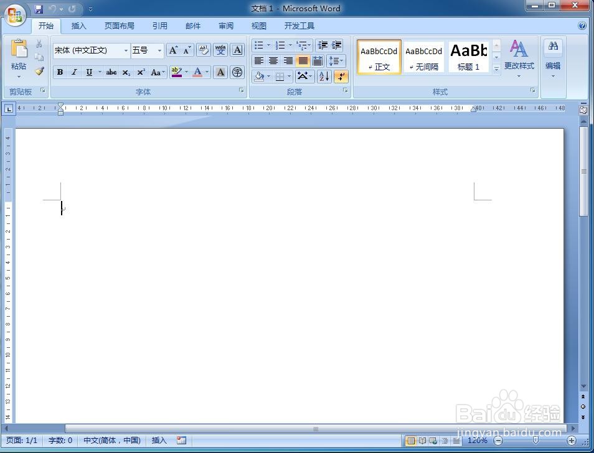Click 字数: 0 in status bar
Screen dimensions: 594x453
point(60,440)
